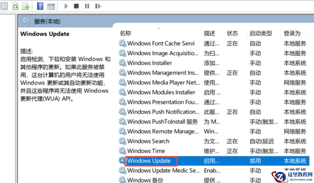
Task: Export the service list
Action: [x=26, y=6]
